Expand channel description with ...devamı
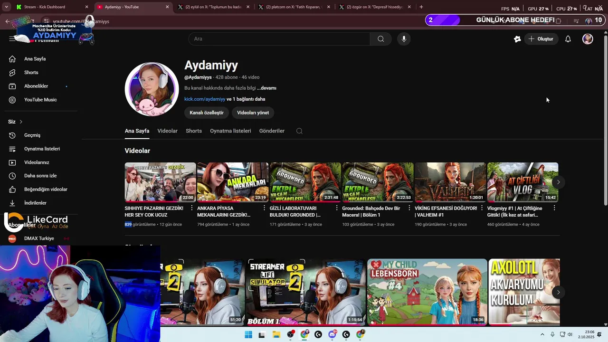 tap(266, 88)
